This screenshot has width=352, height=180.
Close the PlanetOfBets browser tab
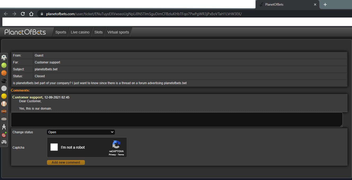pyautogui.click(x=315, y=5)
